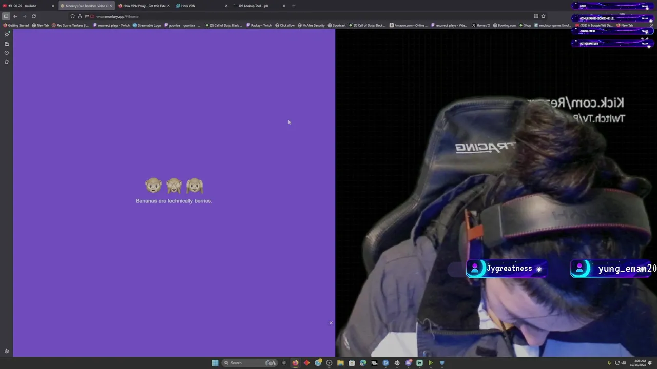Open sidebar AI chatbot sparkle icon
Screen dimensions: 657x369
pos(7,34)
